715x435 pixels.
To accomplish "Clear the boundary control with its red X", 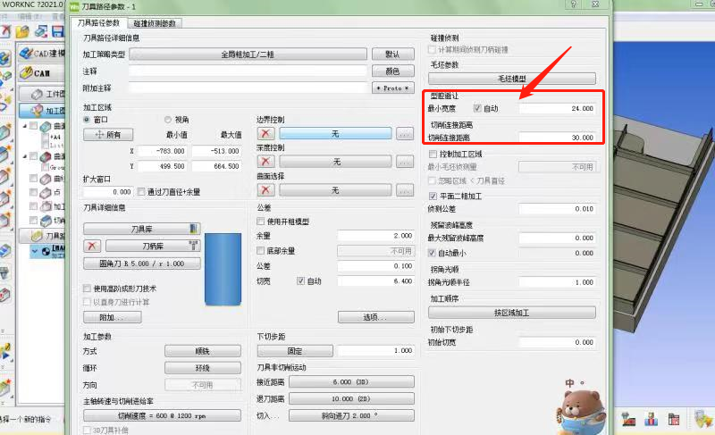I will (265, 133).
